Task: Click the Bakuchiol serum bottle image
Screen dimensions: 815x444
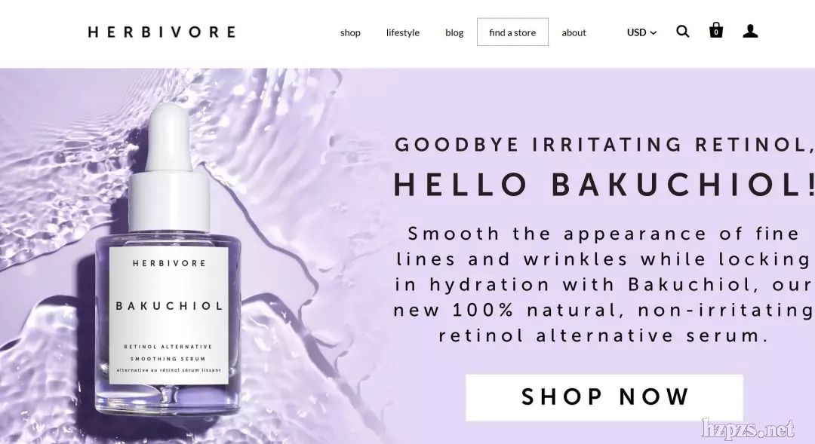Action: 168,259
